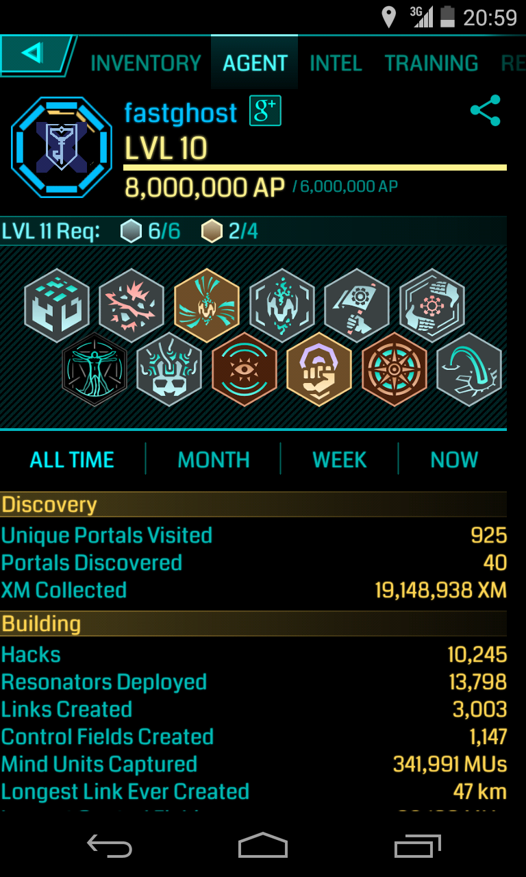The image size is (526, 877).
Task: Open the eye-shaped bronze medal
Action: tap(245, 370)
